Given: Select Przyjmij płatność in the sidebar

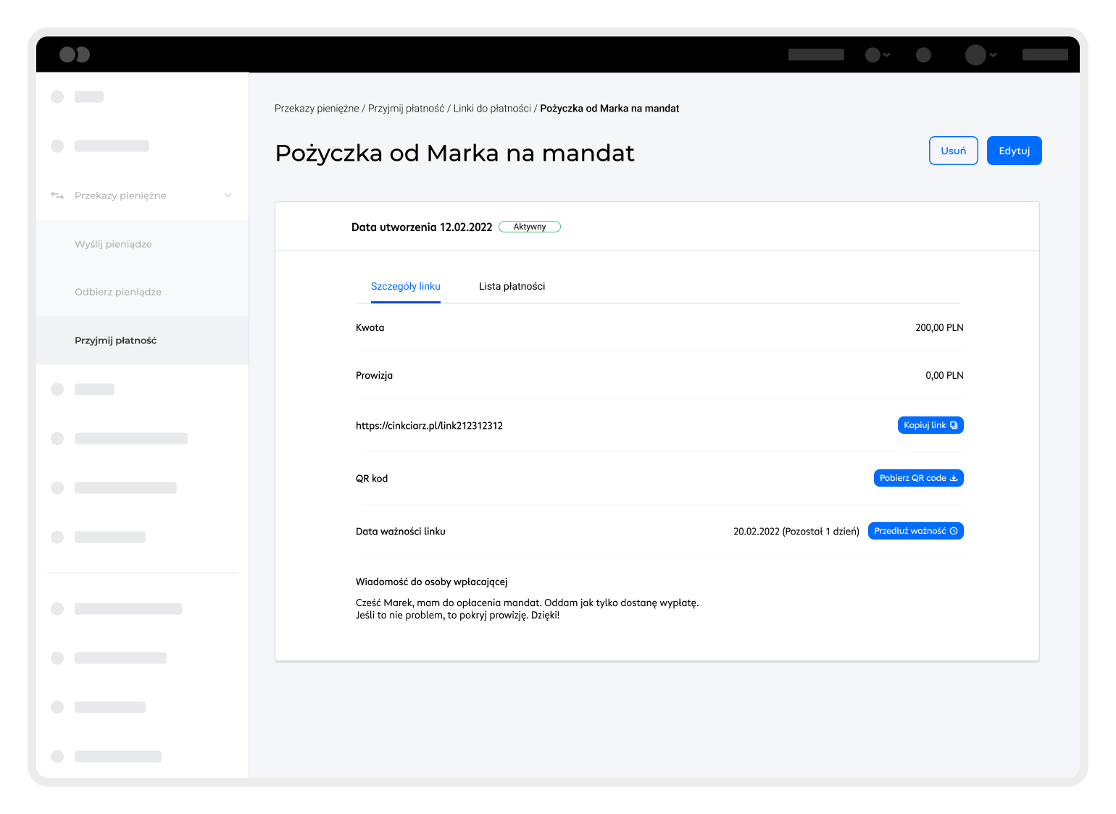Looking at the screenshot, I should point(115,340).
